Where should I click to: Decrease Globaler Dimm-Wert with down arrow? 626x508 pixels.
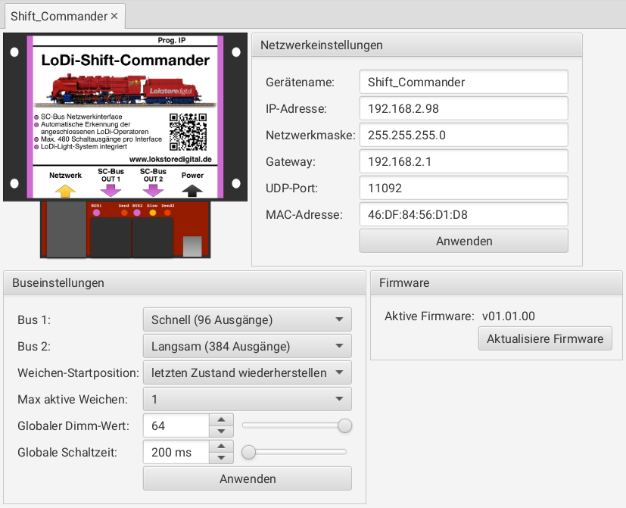[x=221, y=432]
